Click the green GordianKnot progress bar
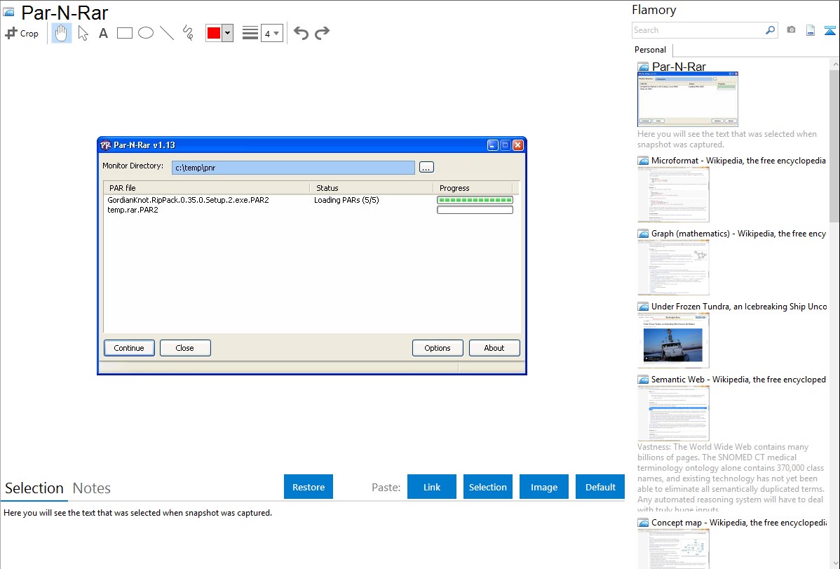Screen dimensions: 840x569 [475, 200]
